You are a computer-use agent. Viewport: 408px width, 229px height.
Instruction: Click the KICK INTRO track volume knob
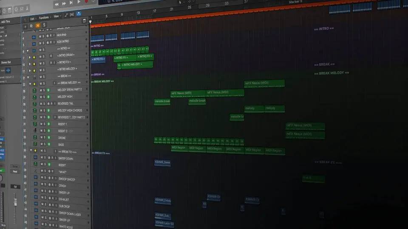click(x=87, y=39)
